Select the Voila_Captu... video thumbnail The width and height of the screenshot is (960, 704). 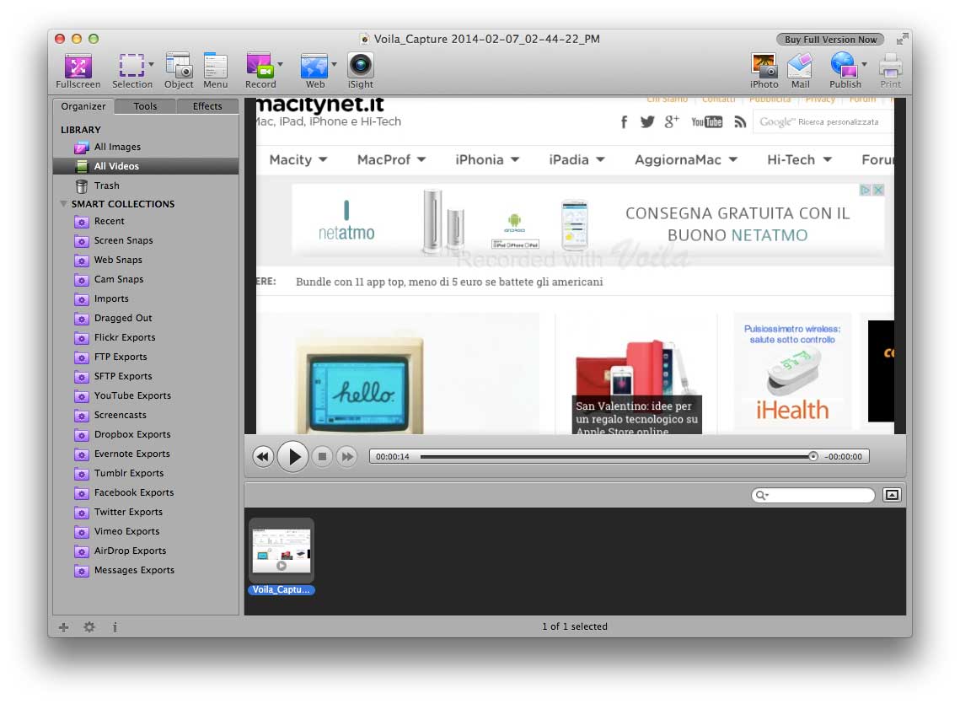pos(281,557)
